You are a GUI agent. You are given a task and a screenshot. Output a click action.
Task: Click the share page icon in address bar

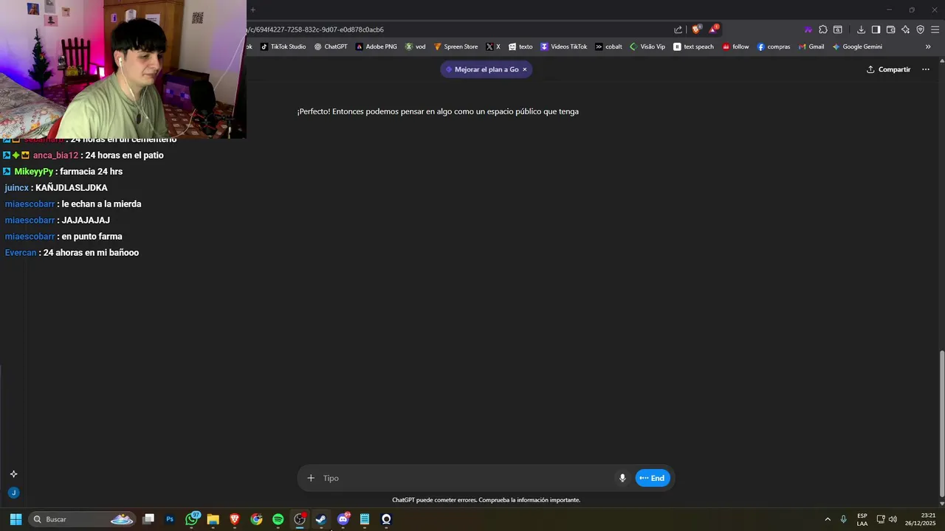click(678, 29)
